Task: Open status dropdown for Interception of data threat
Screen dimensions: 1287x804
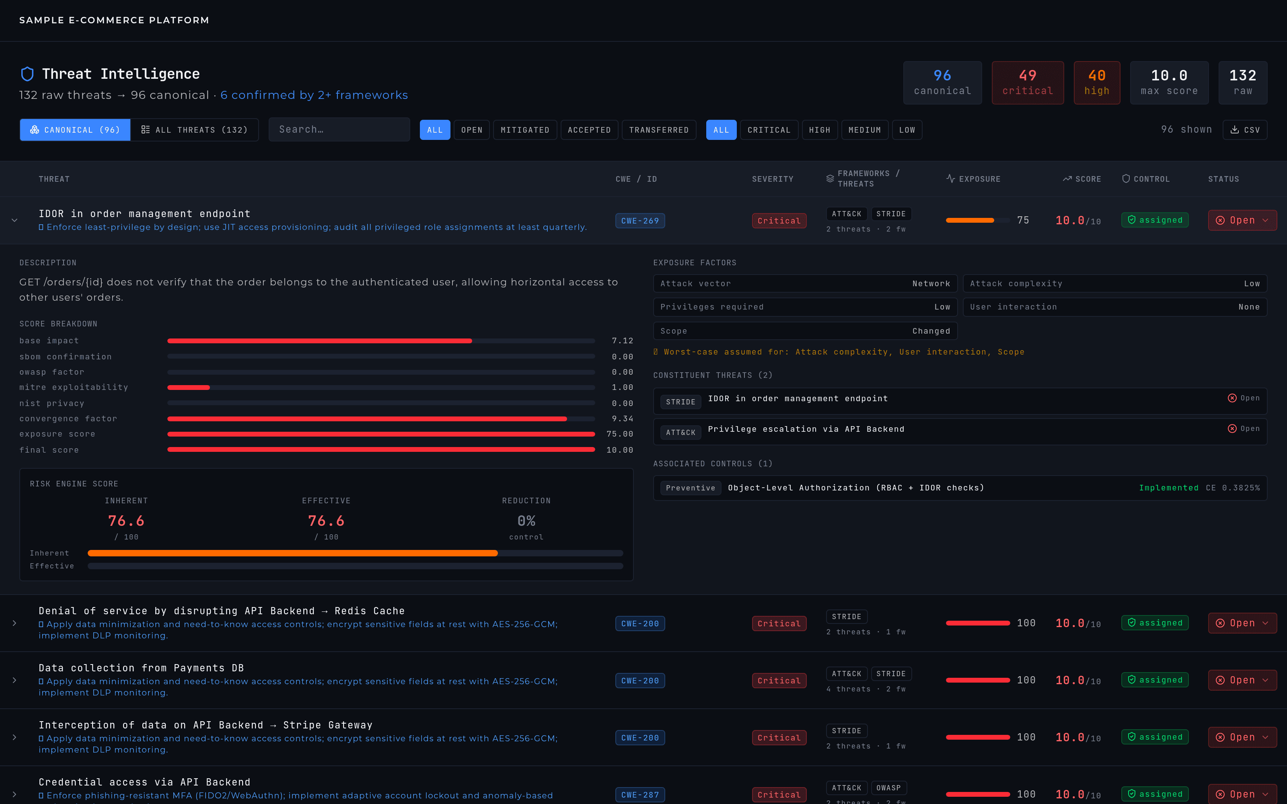Action: coord(1242,737)
